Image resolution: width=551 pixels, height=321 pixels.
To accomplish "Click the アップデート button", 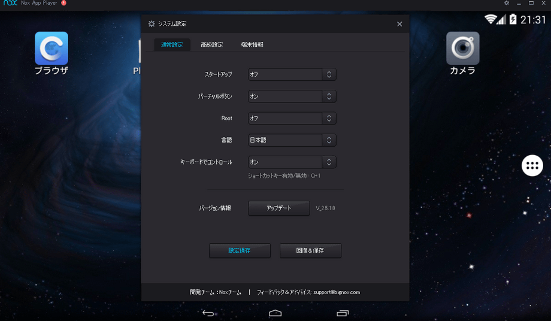I will coord(279,208).
